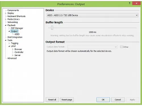Screen dimensions: 142x106
Task: Select Server under UPnP
Action: pos(18,55)
